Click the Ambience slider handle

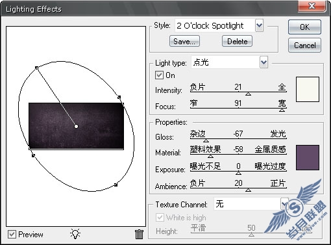coord(249,190)
